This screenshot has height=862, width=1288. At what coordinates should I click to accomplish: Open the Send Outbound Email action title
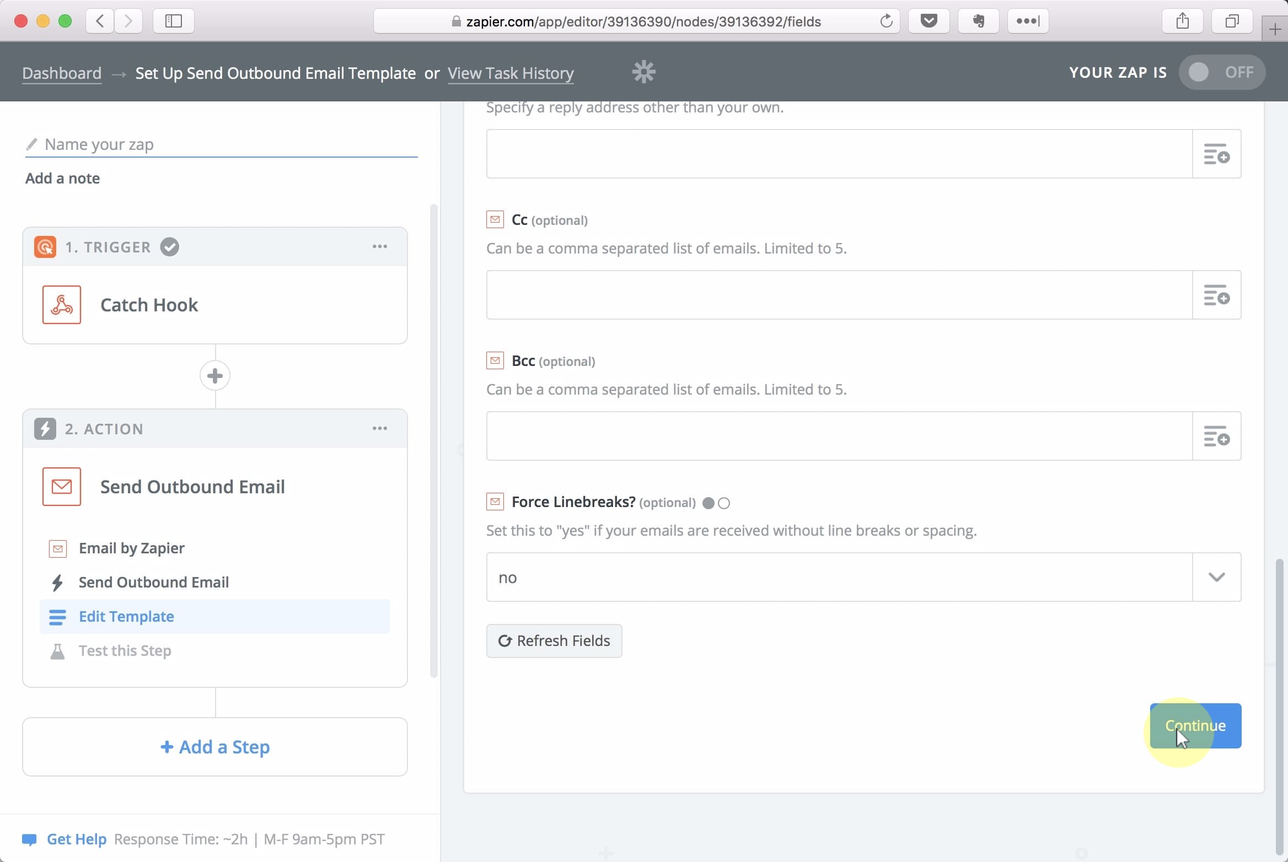point(192,487)
